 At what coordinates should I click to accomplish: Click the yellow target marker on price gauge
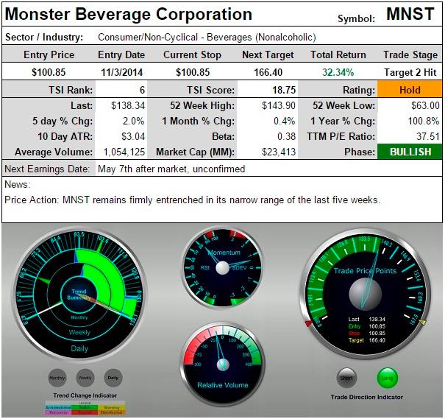pyautogui.click(x=422, y=322)
